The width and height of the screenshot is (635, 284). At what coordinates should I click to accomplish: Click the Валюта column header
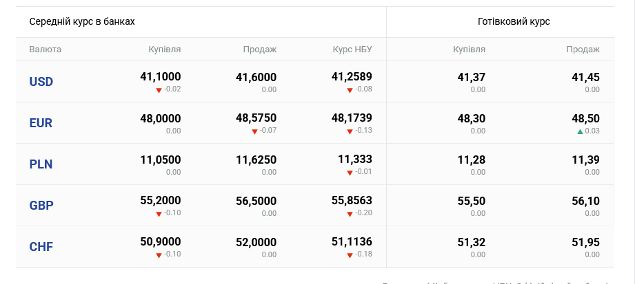click(x=45, y=50)
